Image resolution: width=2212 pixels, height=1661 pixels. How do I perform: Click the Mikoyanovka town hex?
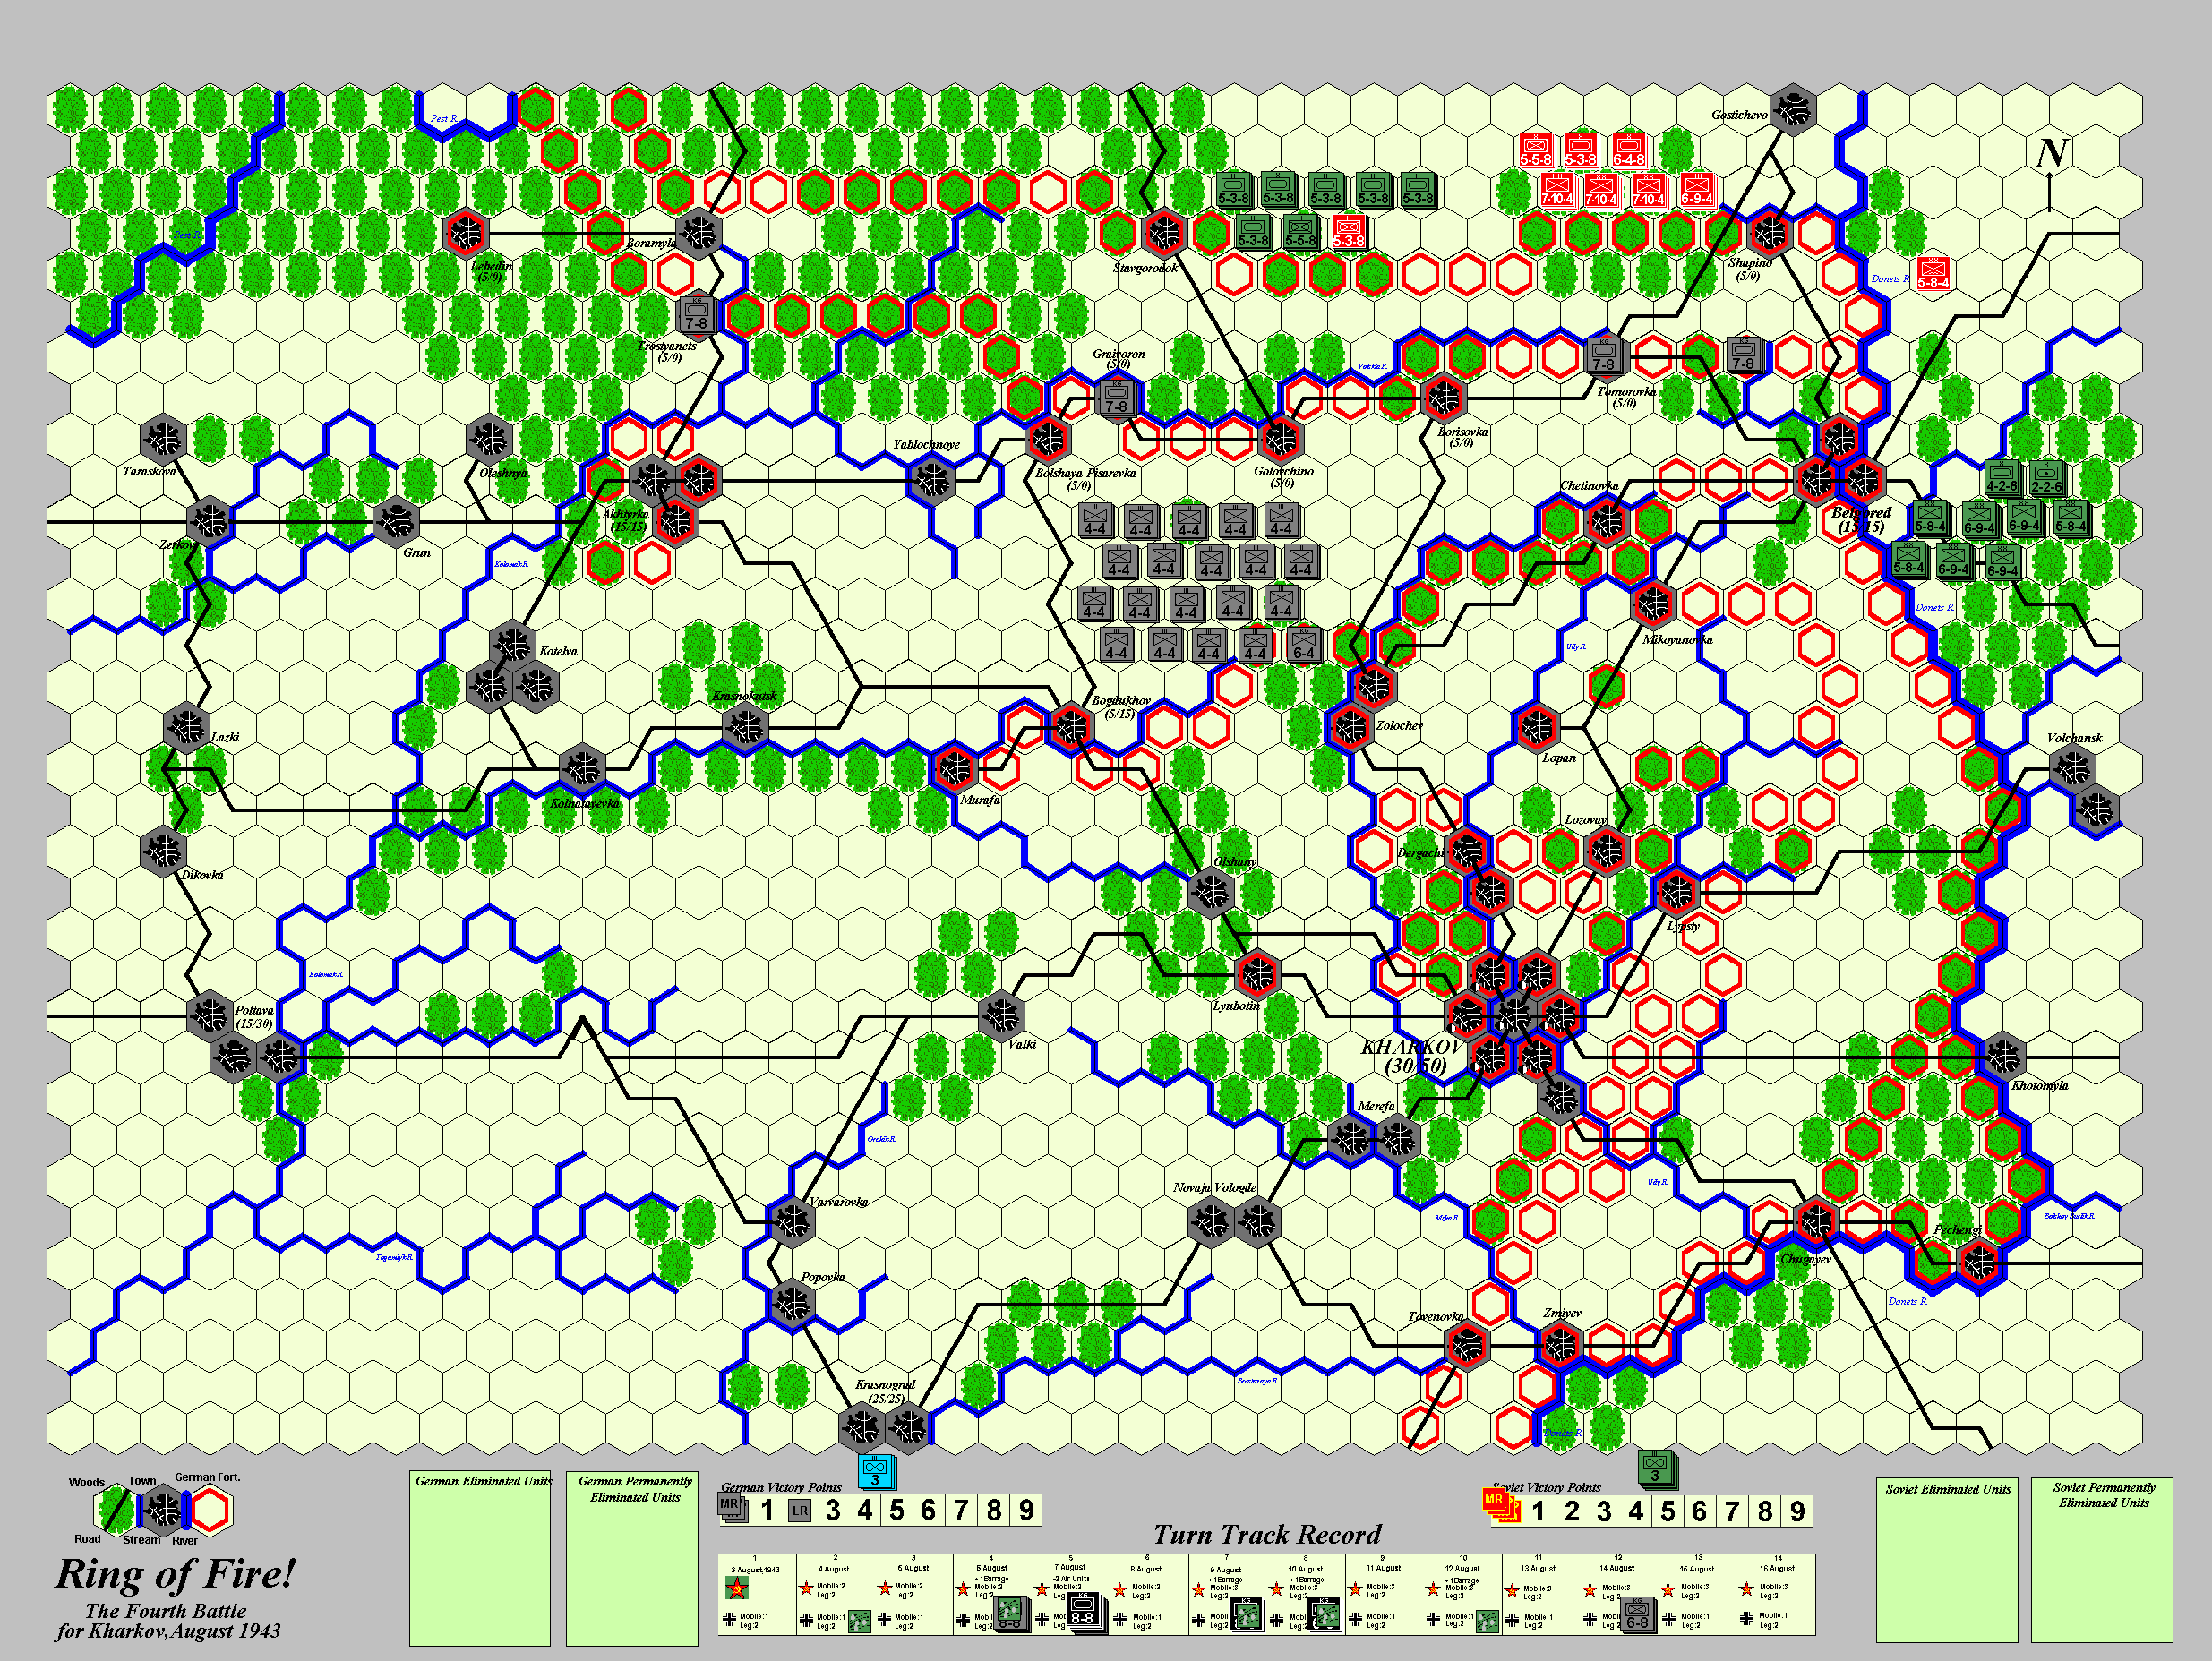[1653, 603]
